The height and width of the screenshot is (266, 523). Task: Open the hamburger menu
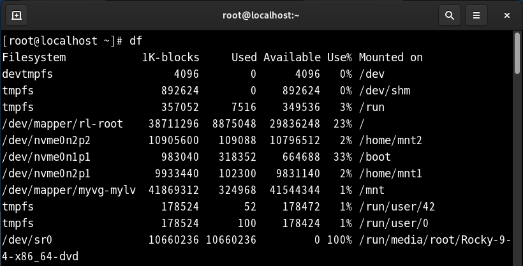point(476,15)
